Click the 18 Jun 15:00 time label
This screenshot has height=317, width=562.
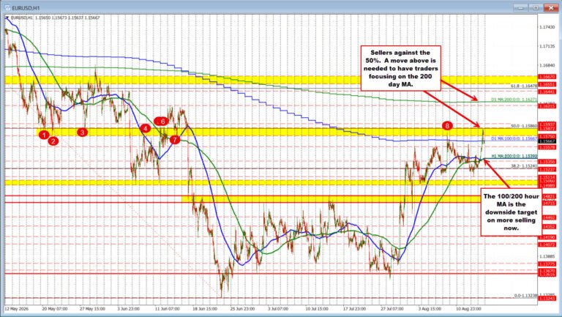pyautogui.click(x=205, y=308)
